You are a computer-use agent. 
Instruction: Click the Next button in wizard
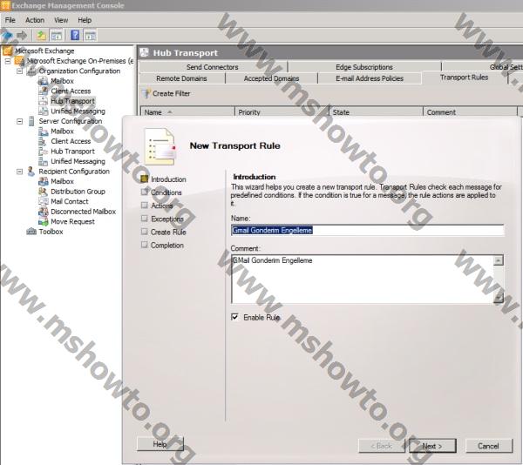tap(432, 446)
